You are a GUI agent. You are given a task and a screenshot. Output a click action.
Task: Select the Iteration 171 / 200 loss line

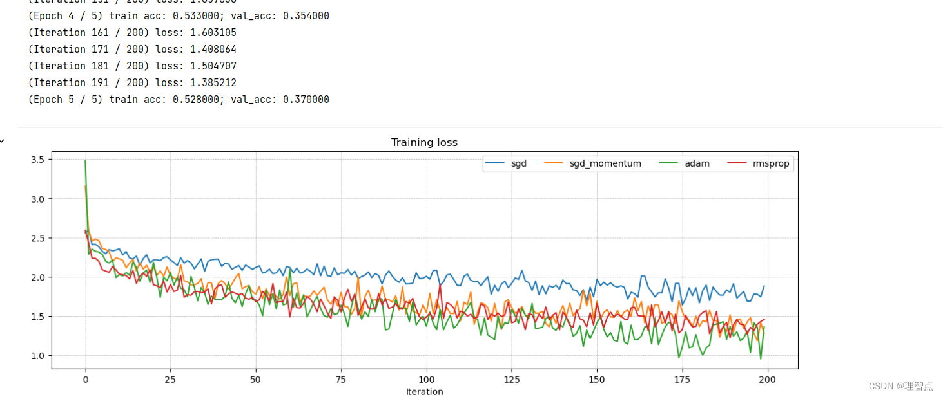click(x=132, y=49)
